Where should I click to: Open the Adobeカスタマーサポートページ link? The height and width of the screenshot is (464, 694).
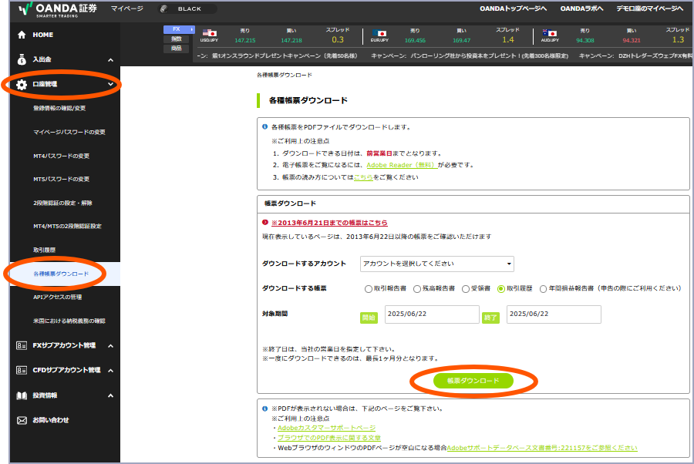[327, 429]
